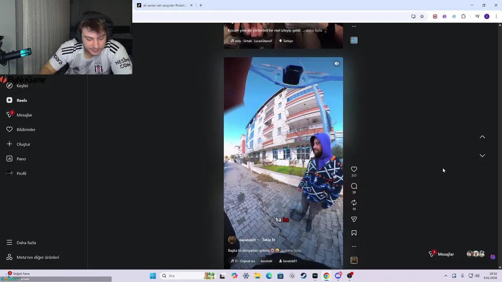Viewport: 502px width, 282px height.
Task: Open the Türkiye location tag
Action: (286, 41)
